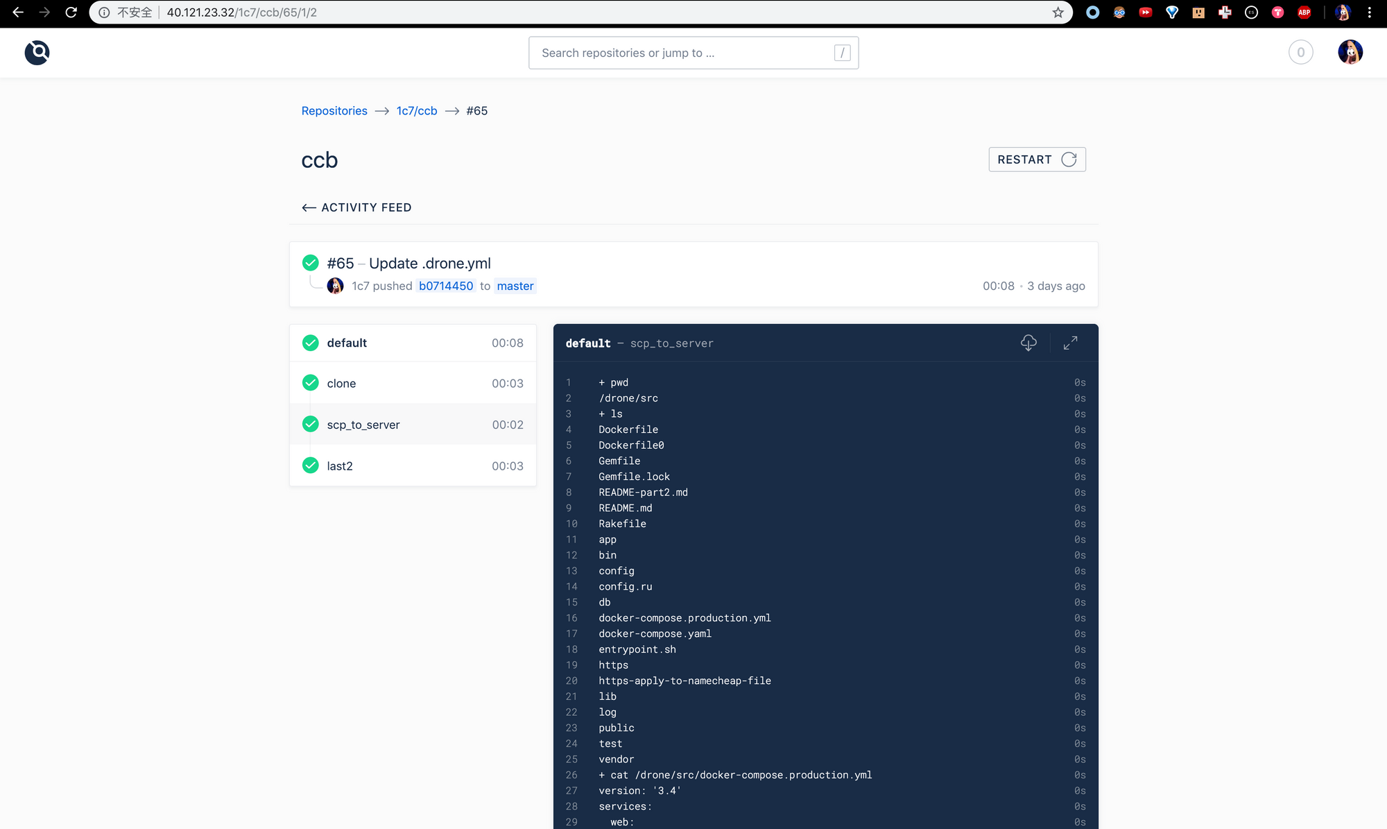
Task: Open the 1c7/ccb breadcrumb link
Action: 417,111
